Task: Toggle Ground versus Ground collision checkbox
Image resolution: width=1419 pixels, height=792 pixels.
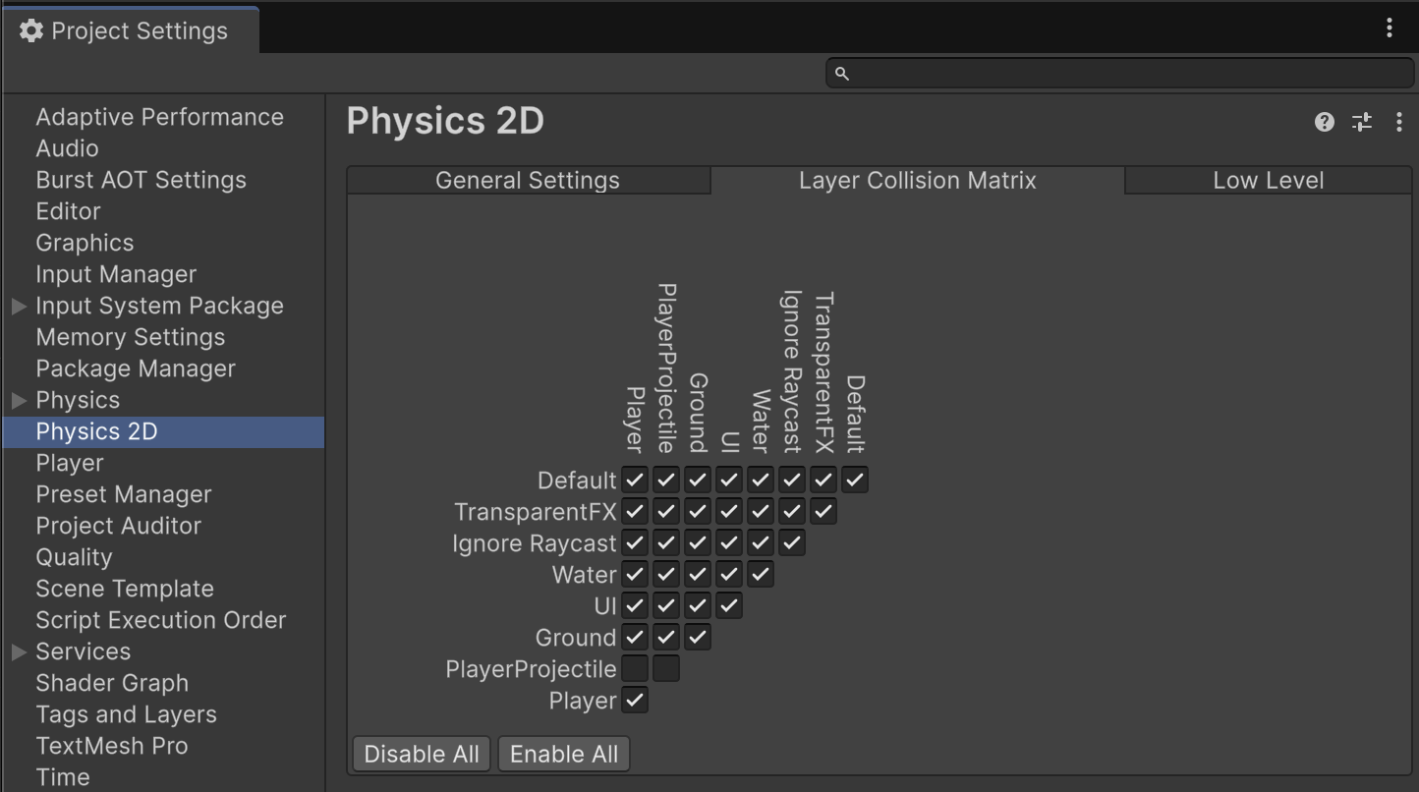Action: (x=698, y=638)
